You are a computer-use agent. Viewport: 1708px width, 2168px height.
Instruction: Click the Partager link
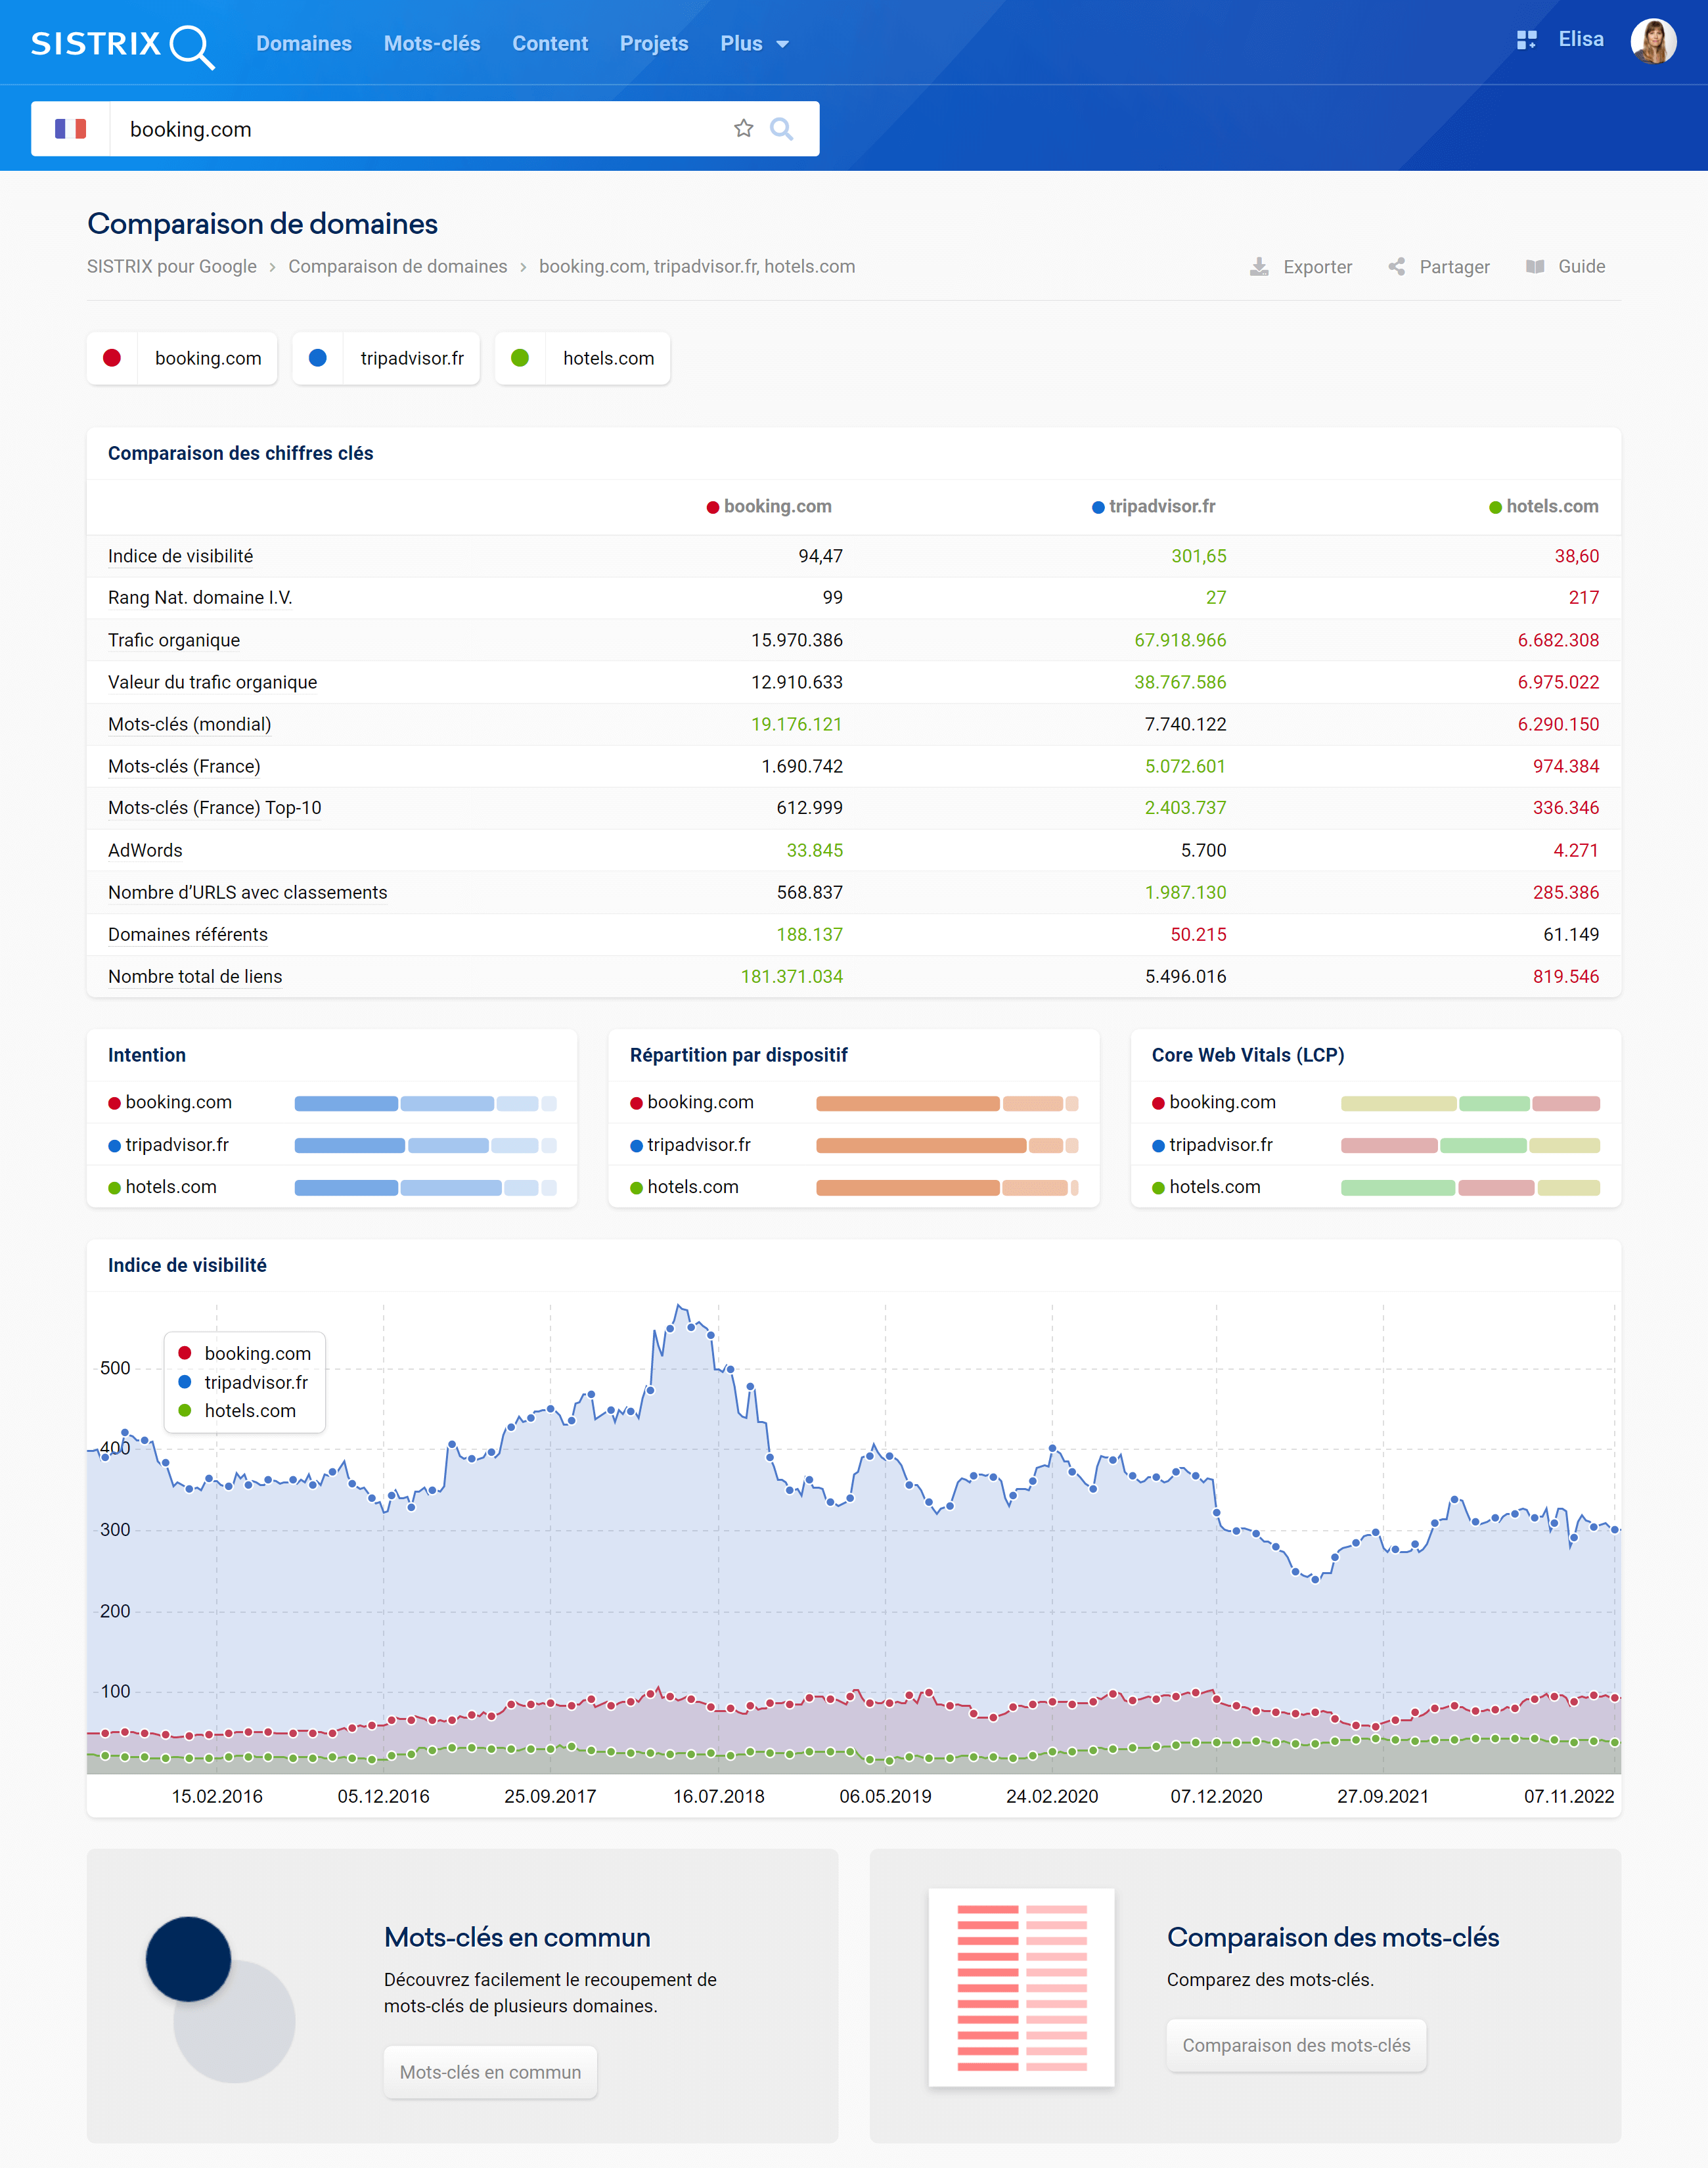click(1439, 267)
